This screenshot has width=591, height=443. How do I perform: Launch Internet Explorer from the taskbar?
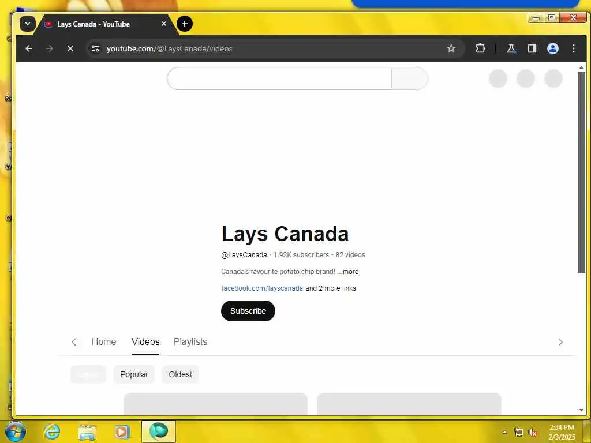[51, 431]
